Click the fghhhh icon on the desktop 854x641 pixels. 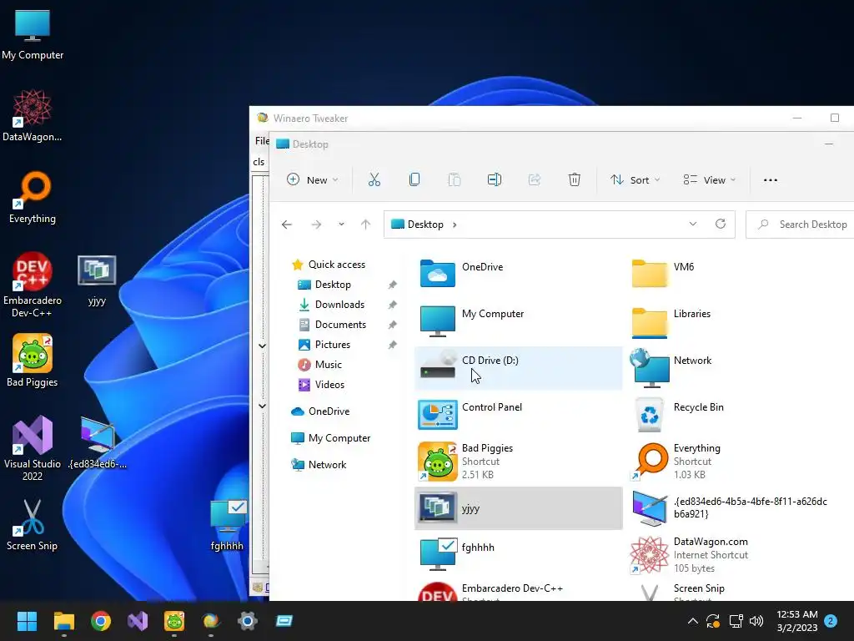(227, 525)
